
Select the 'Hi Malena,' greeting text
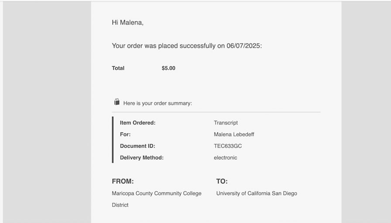pyautogui.click(x=128, y=23)
